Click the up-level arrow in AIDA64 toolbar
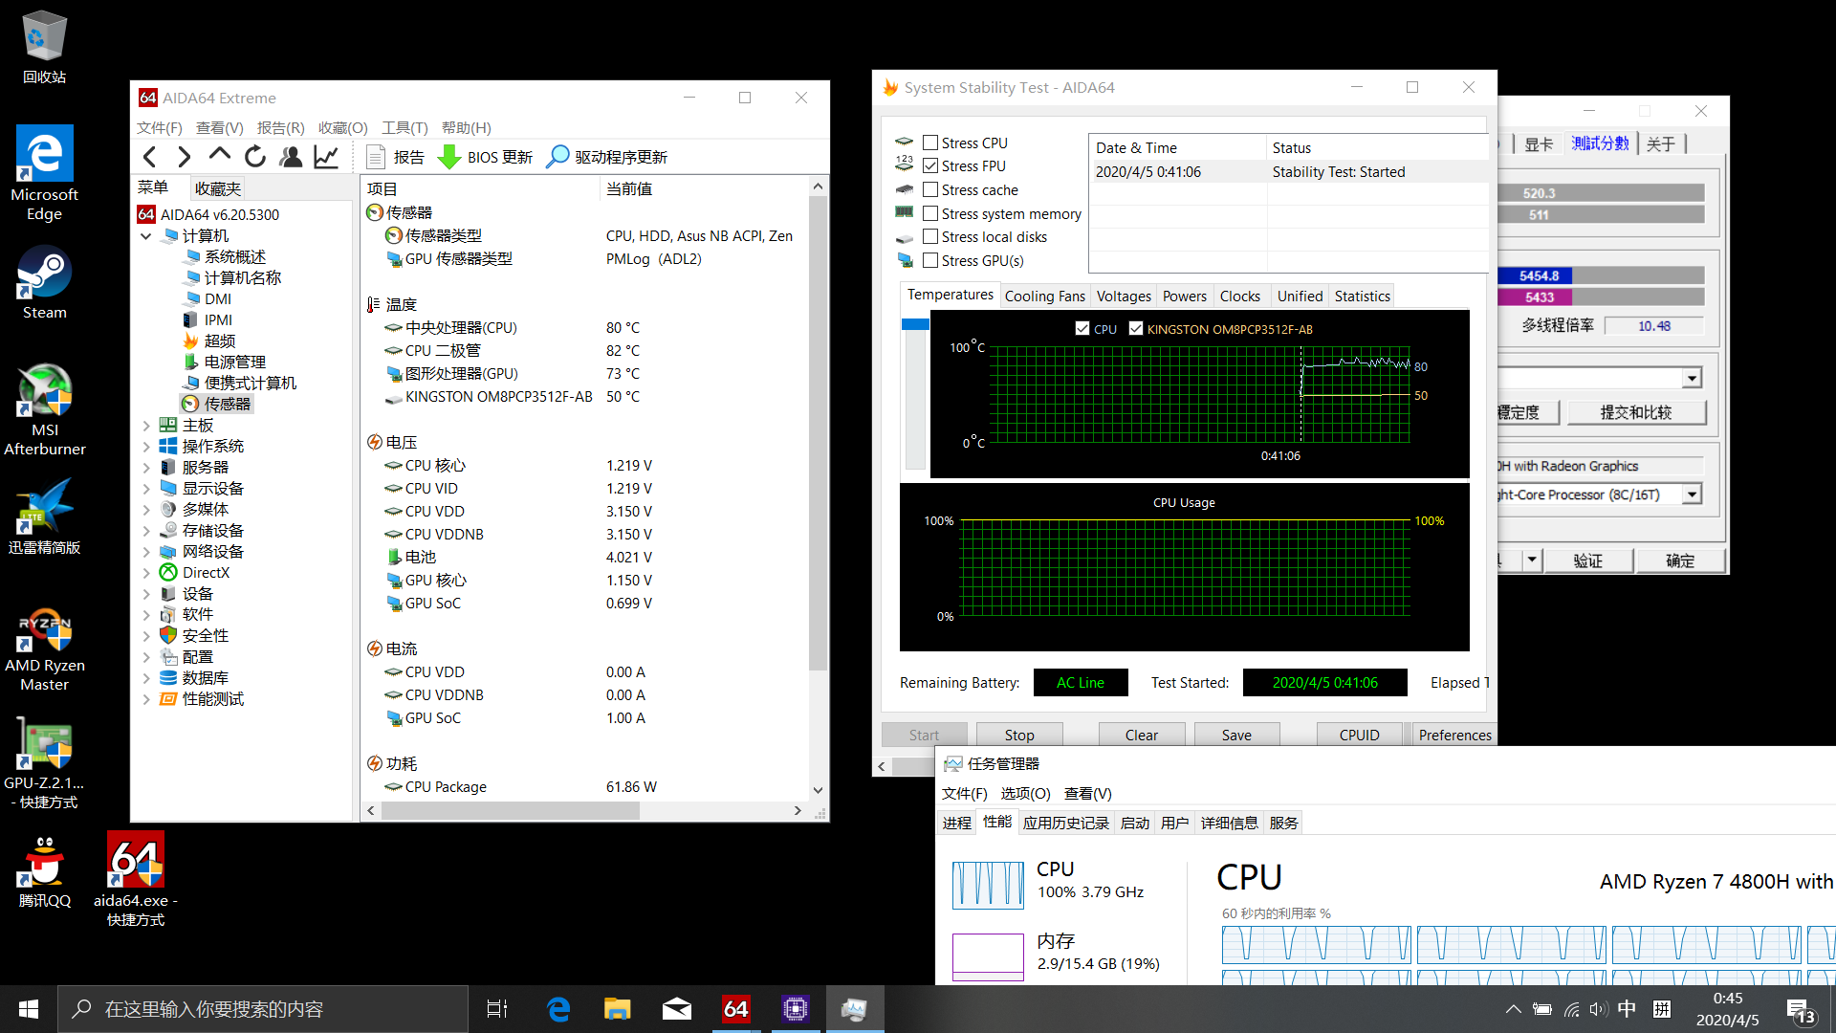 [219, 155]
